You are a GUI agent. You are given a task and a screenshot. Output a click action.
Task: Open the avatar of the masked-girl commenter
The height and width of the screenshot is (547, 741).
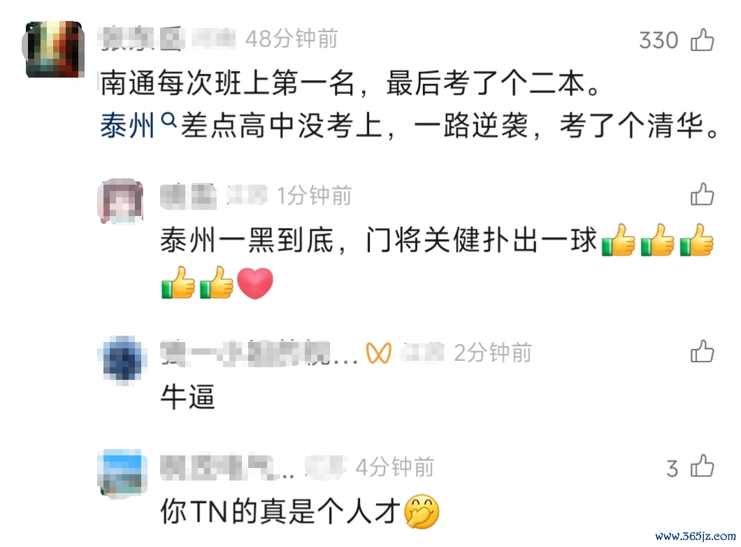(x=120, y=201)
